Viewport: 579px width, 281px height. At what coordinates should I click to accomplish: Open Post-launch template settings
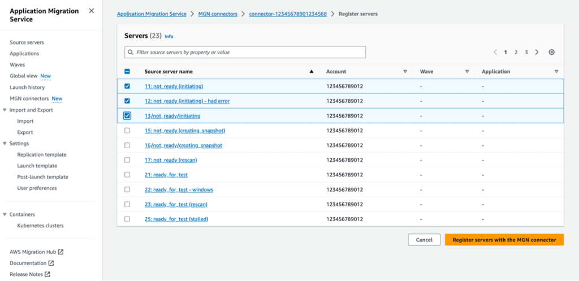tap(42, 177)
